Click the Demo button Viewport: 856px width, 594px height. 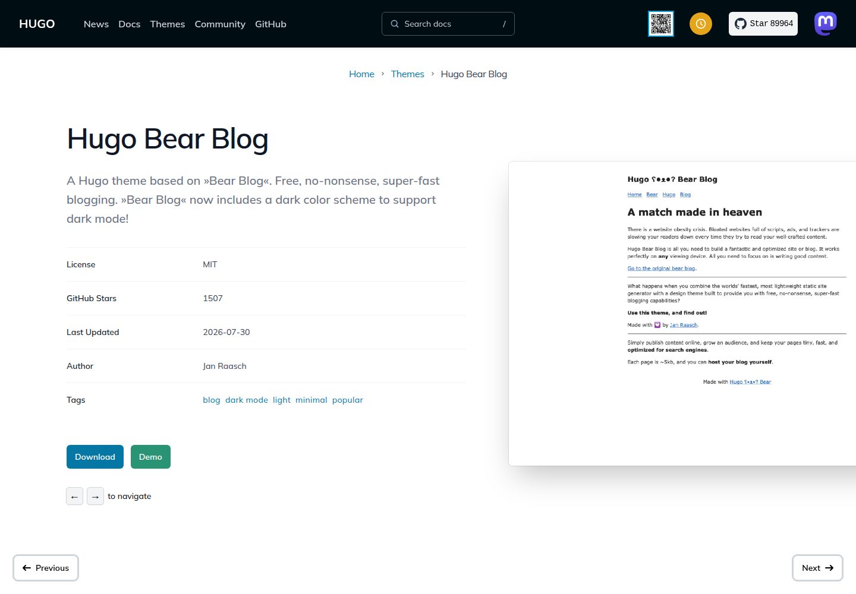pyautogui.click(x=150, y=457)
